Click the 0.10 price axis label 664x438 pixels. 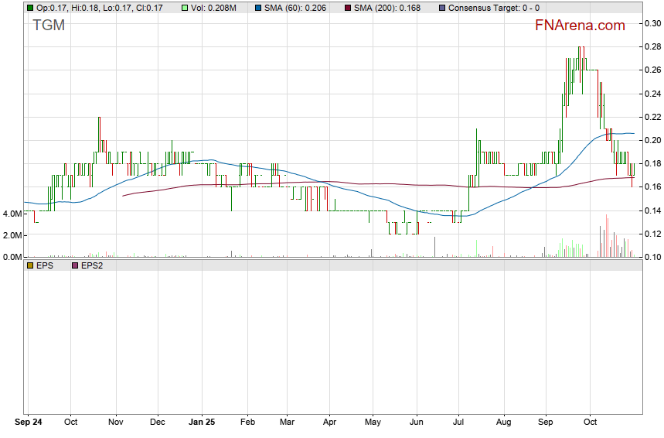652,257
